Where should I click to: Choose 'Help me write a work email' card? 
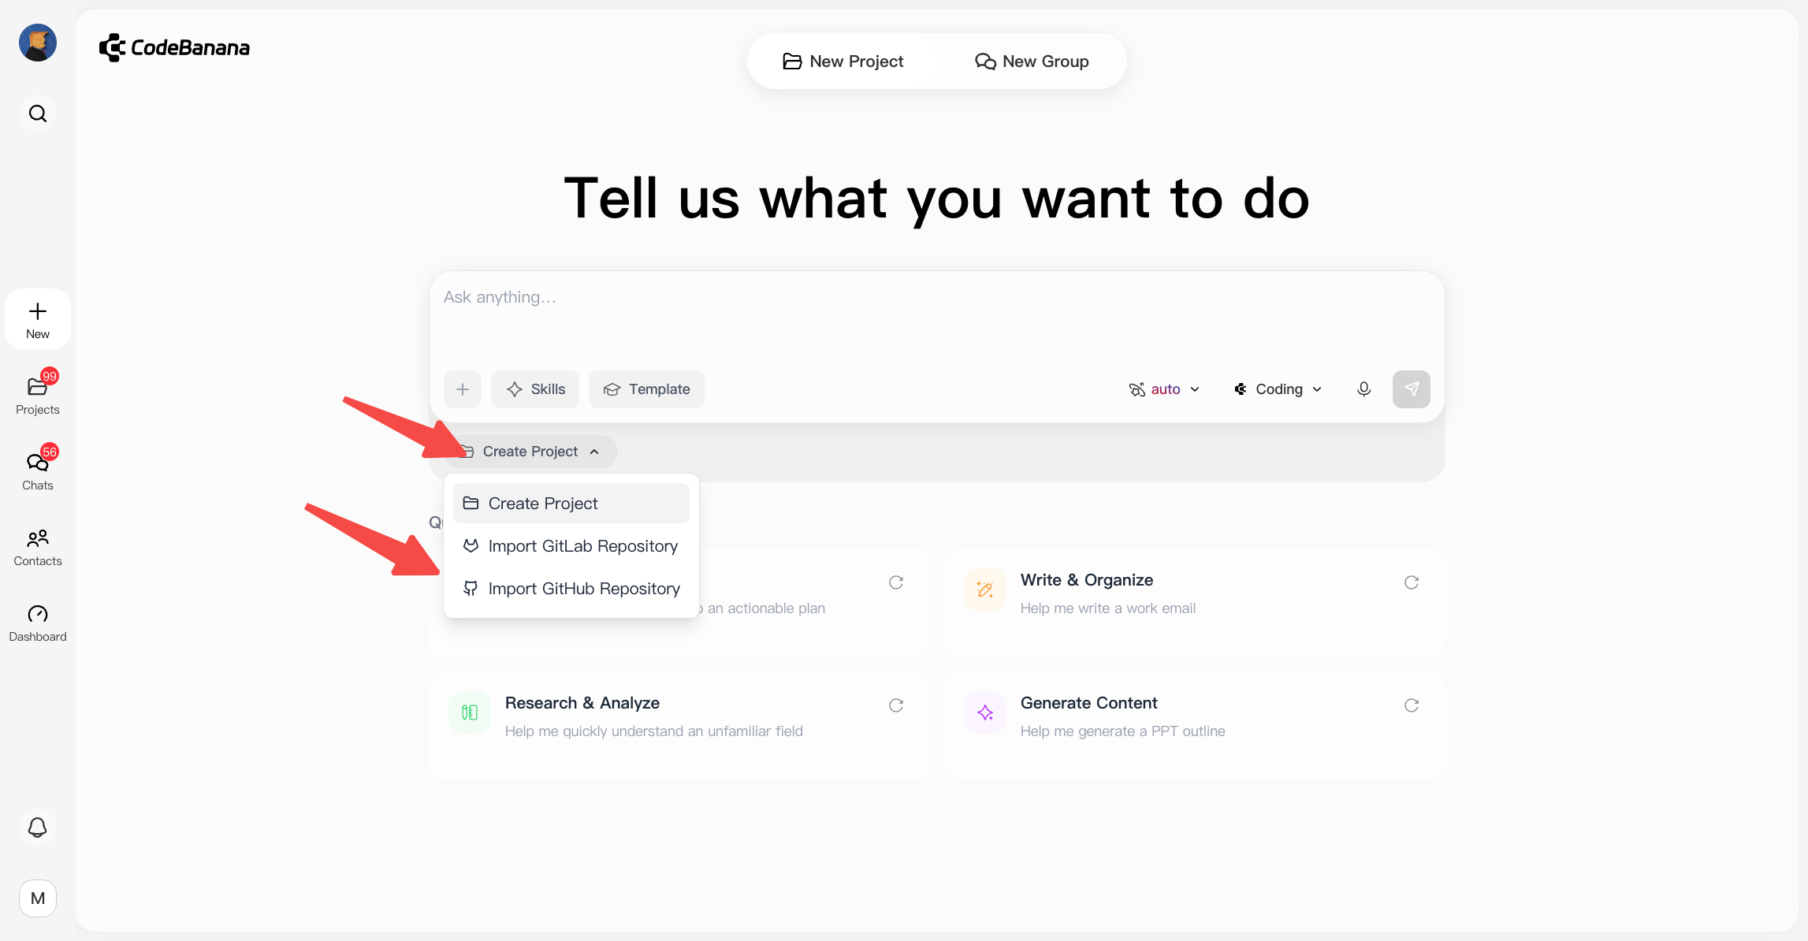click(x=1194, y=603)
